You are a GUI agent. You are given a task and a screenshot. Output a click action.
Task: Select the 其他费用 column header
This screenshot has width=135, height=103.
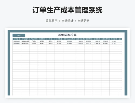pyautogui.click(x=105, y=39)
